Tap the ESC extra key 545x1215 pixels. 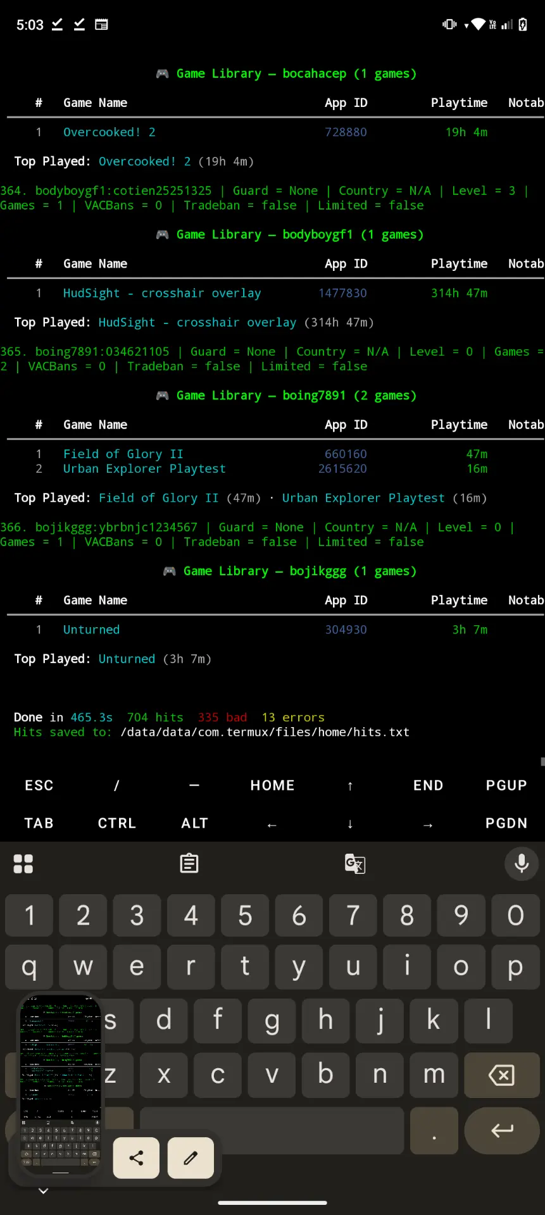pyautogui.click(x=39, y=785)
